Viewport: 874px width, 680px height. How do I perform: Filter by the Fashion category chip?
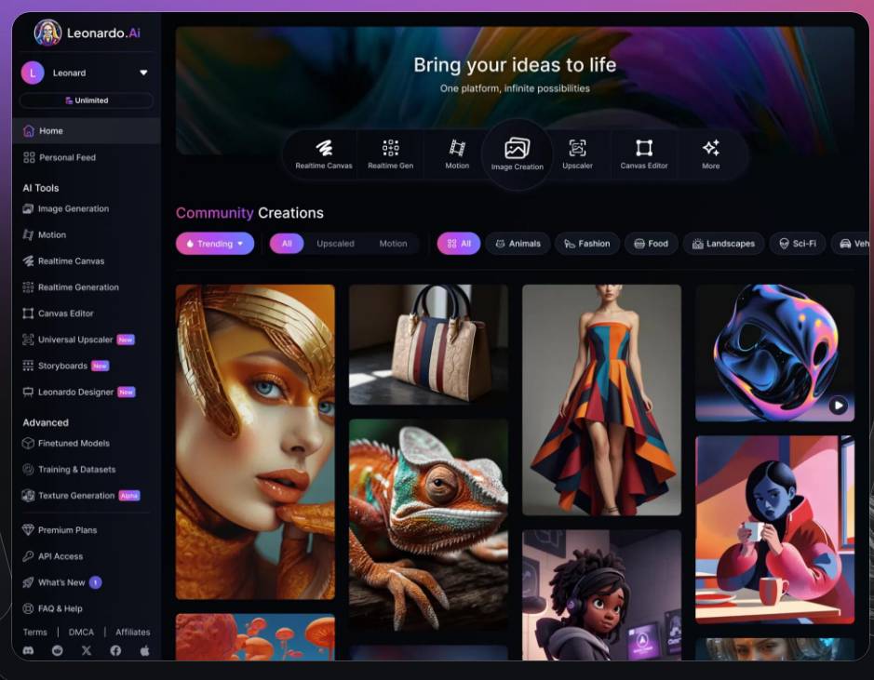tap(587, 244)
